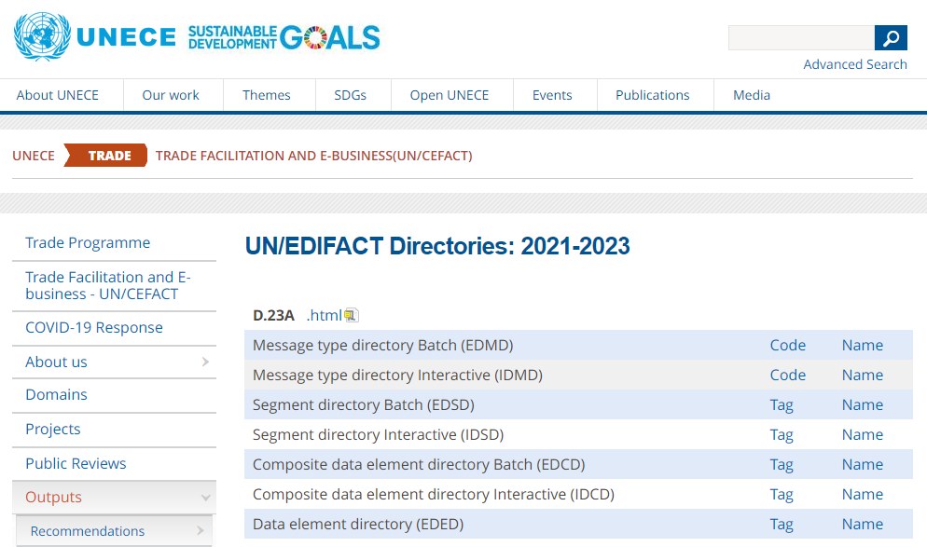This screenshot has height=547, width=927.
Task: Click the search magnifier button
Action: tap(891, 38)
